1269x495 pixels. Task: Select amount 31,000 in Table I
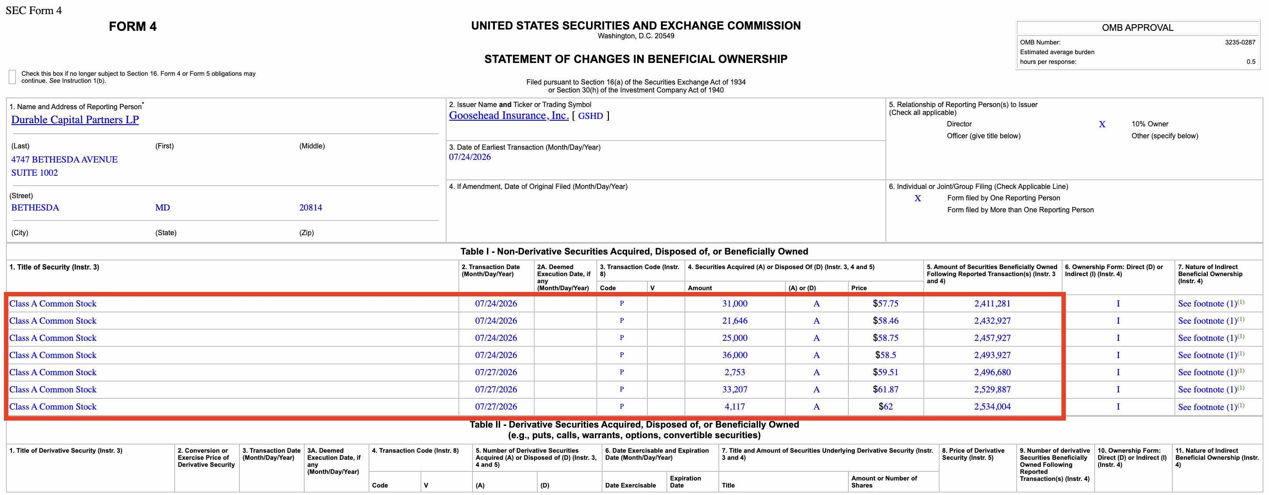tap(735, 303)
